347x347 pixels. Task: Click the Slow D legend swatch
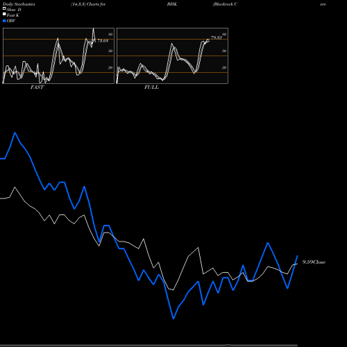[4, 8]
